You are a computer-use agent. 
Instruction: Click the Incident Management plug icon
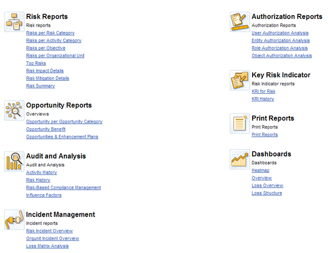[14, 220]
